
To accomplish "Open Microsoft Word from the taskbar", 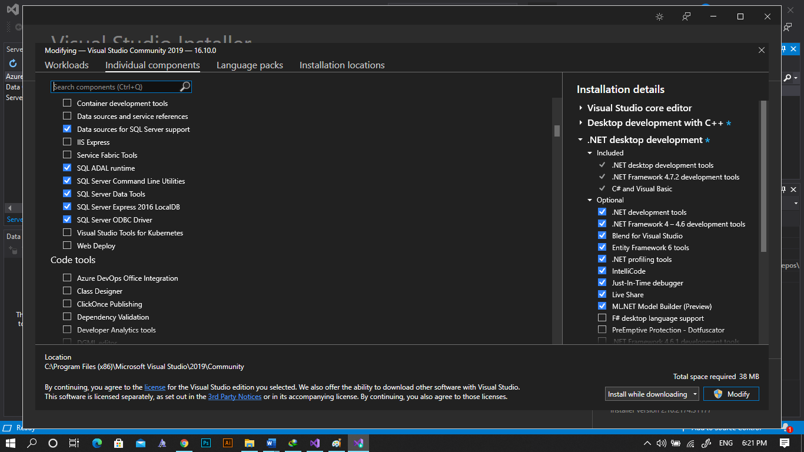I will tap(271, 443).
